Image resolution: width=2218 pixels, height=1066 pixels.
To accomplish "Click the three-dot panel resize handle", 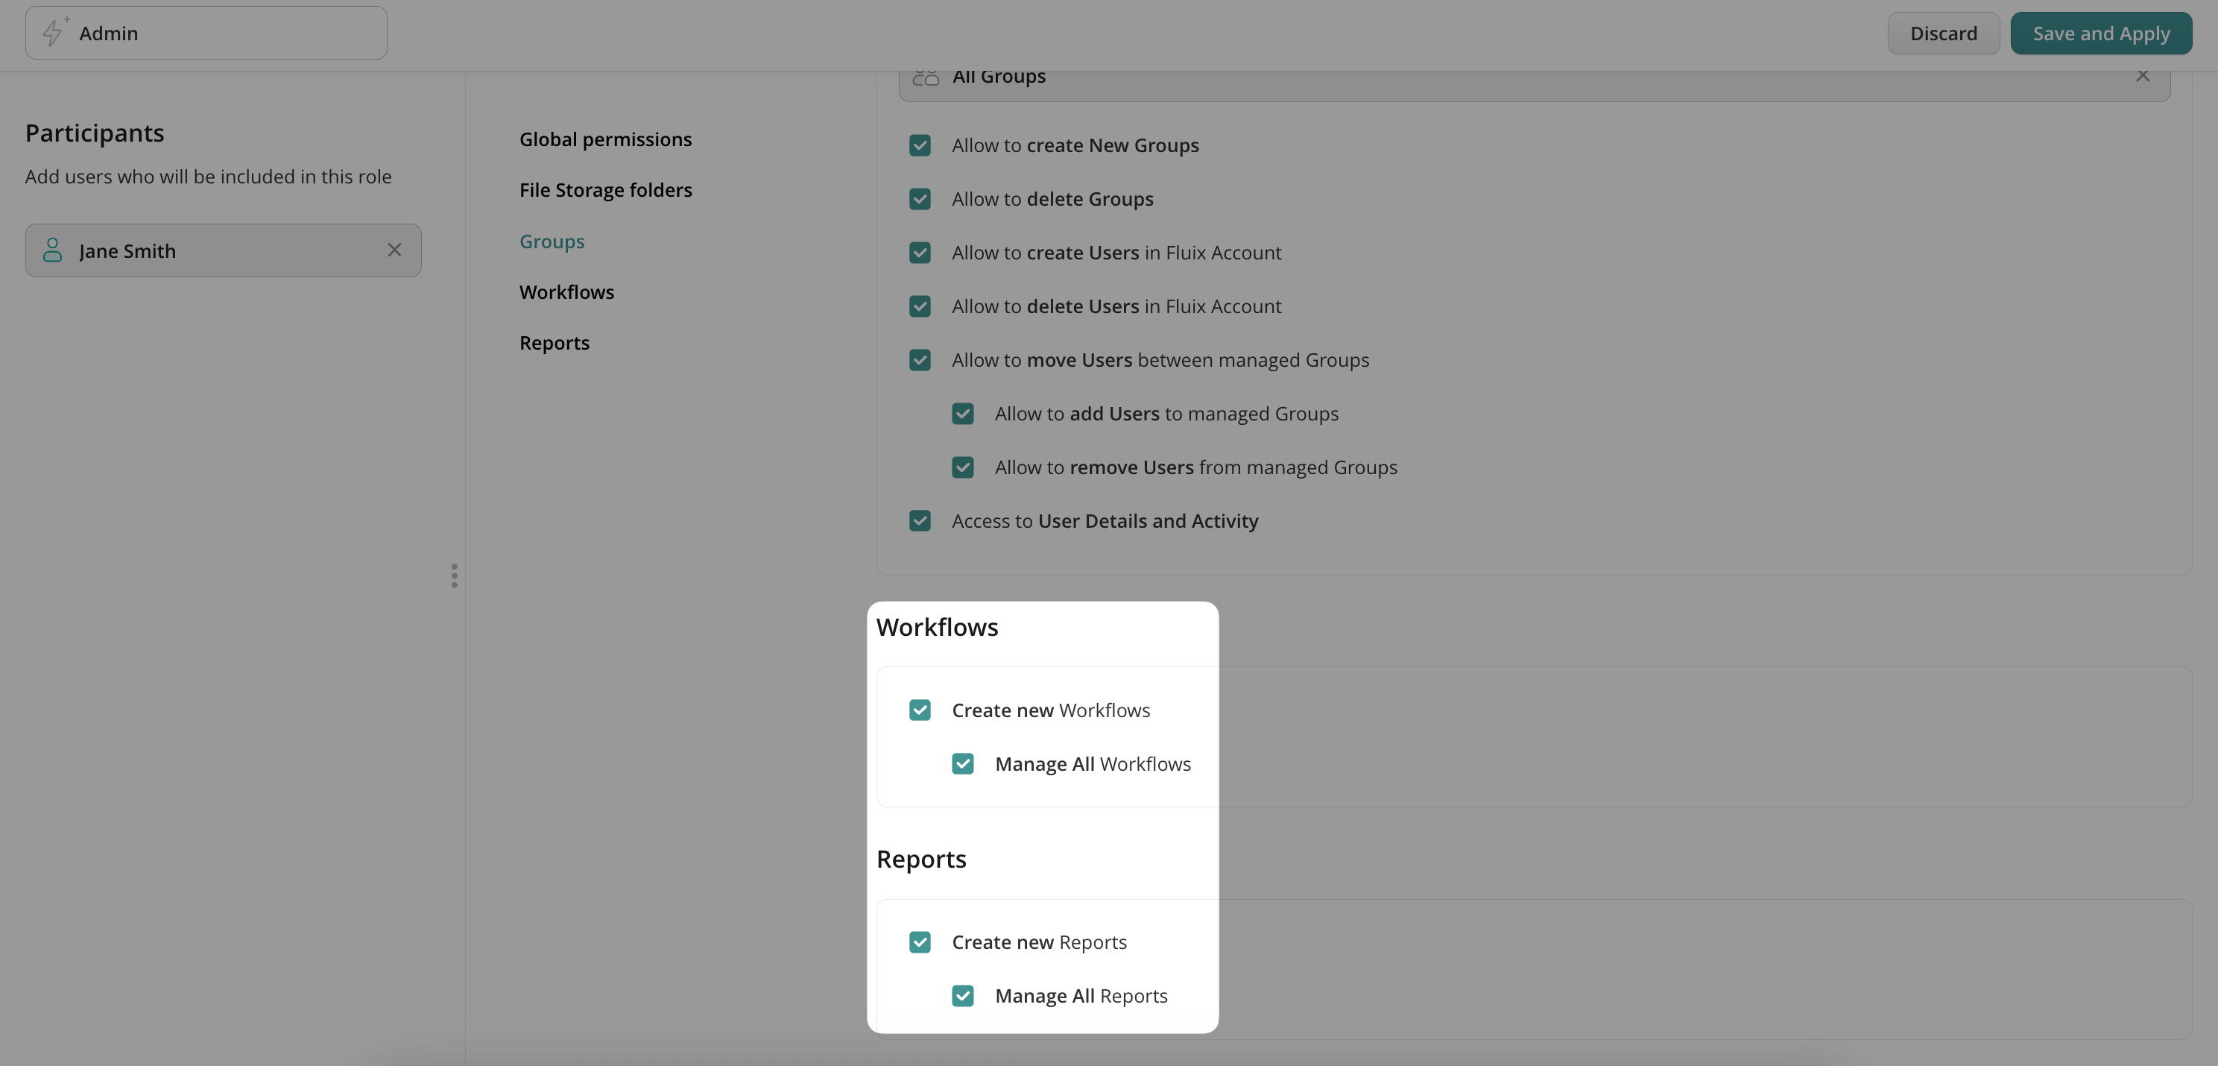I will tap(454, 576).
